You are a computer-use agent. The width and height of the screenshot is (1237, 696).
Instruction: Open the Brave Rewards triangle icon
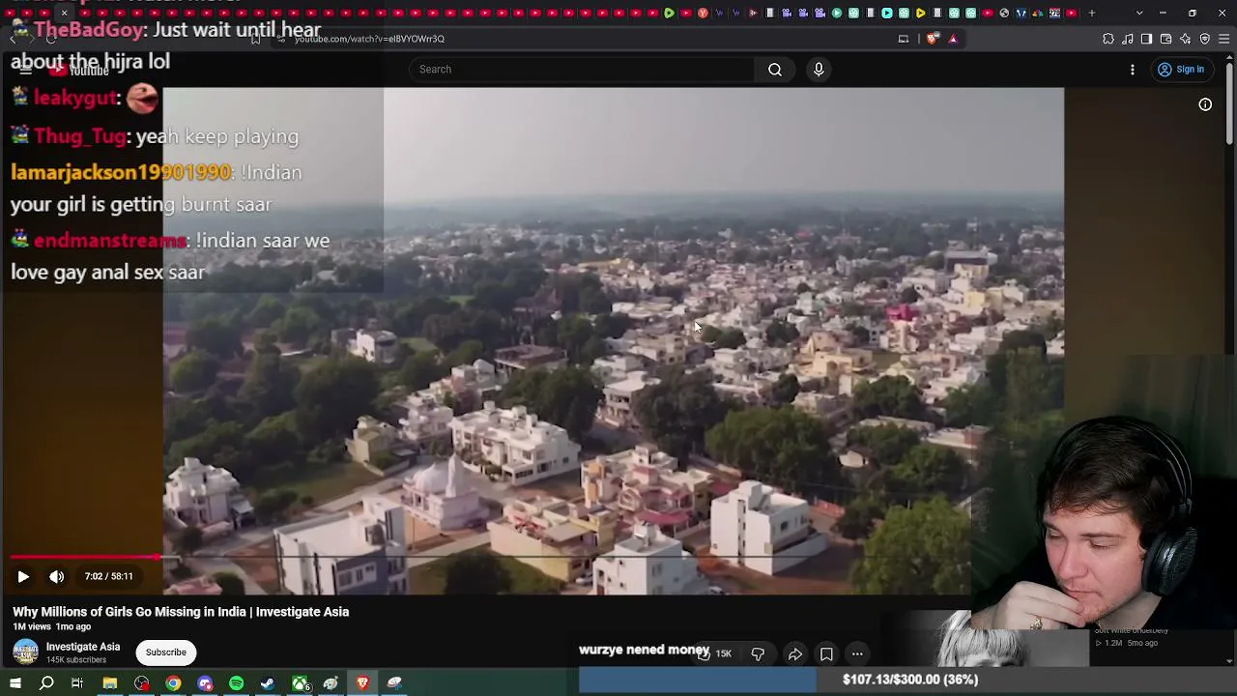click(x=953, y=39)
